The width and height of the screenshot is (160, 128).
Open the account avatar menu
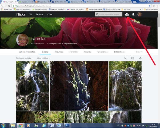coord(139,14)
